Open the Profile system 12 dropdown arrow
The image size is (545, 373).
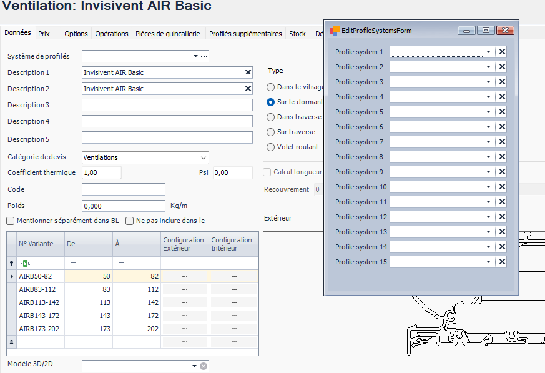488,217
